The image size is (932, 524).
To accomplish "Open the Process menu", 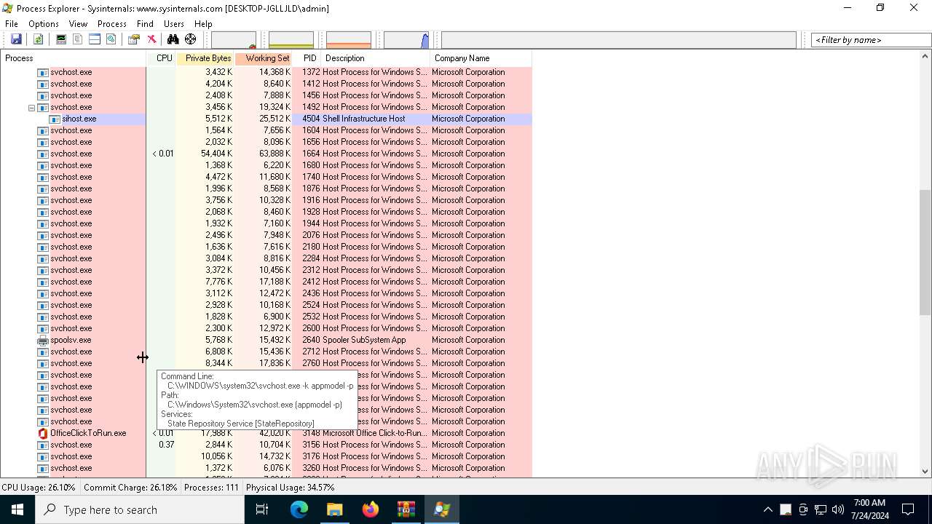I will tap(112, 24).
